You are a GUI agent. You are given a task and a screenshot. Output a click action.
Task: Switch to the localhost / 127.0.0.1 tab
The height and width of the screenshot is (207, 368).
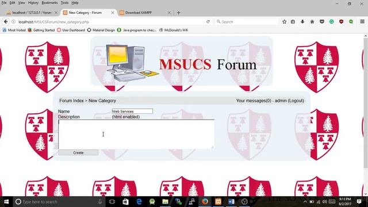32,13
